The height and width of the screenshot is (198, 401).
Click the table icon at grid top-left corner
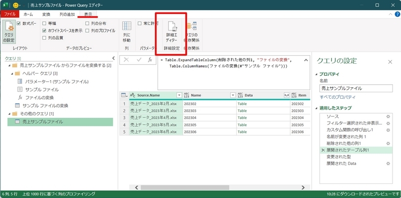124,95
